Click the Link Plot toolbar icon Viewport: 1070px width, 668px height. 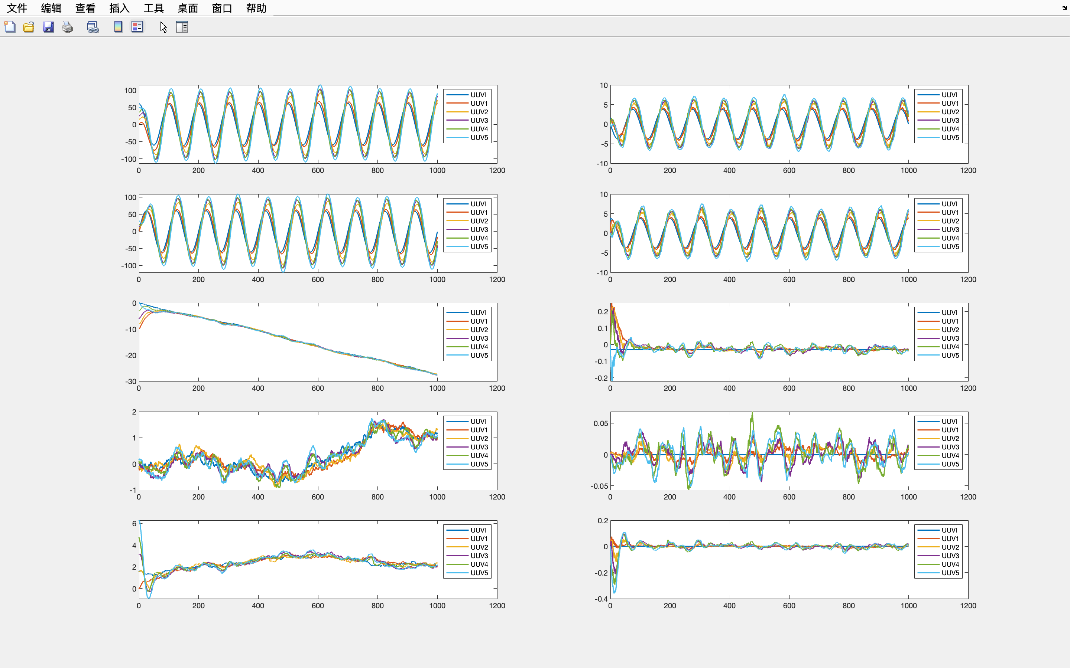[93, 27]
